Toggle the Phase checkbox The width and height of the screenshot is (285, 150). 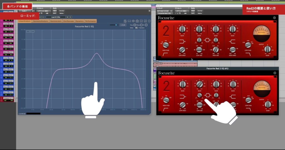pos(141,25)
